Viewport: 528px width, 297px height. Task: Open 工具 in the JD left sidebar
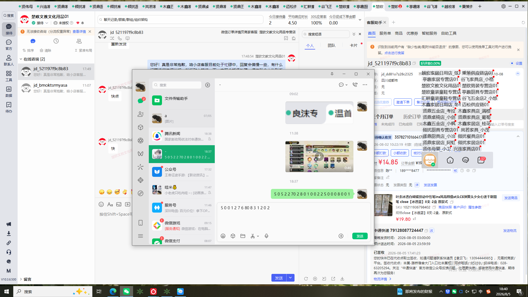(9, 76)
